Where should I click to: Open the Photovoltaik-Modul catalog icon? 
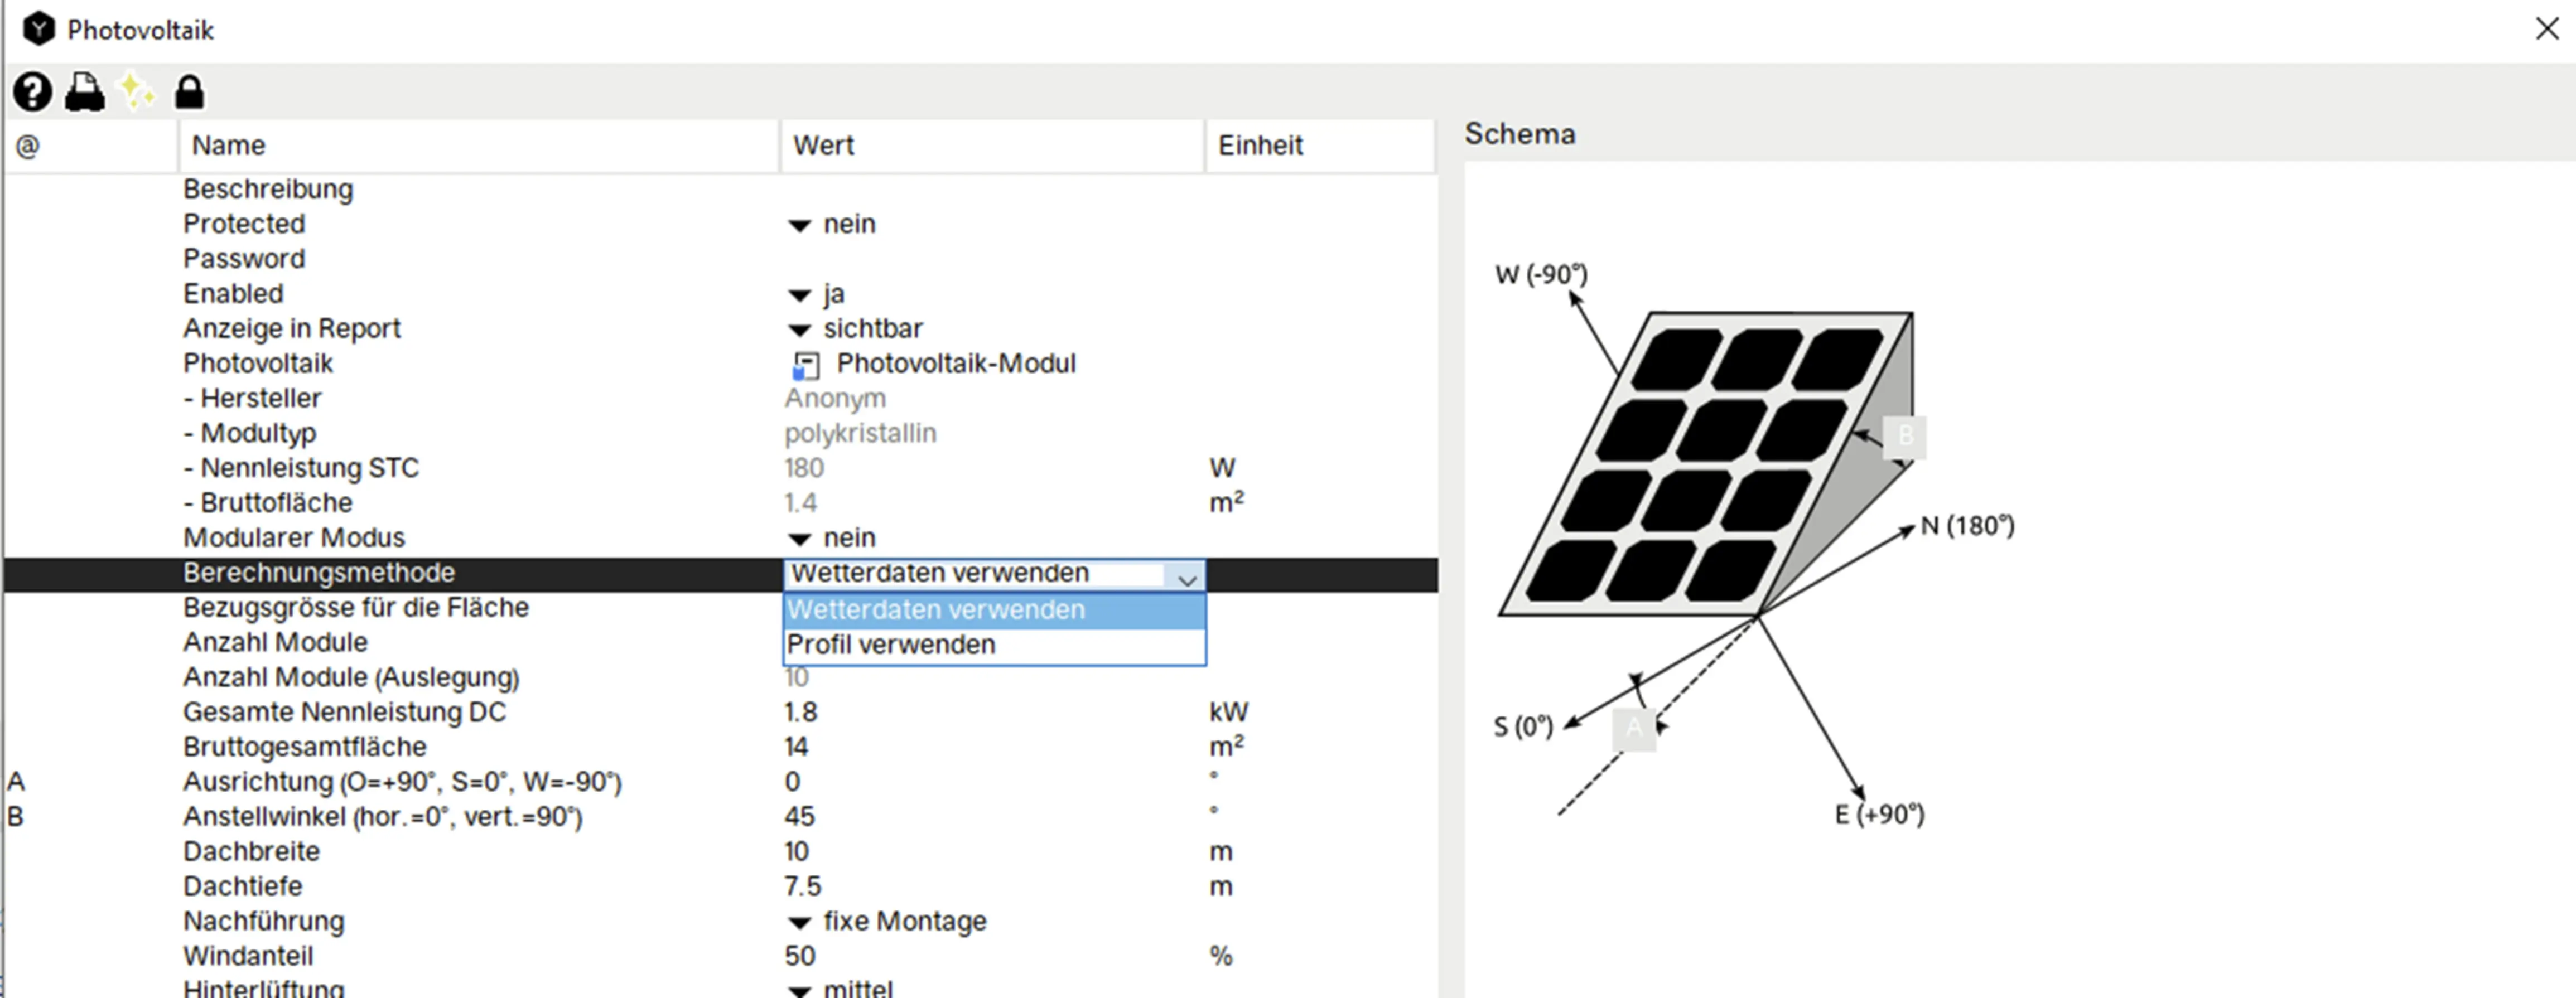pos(805,366)
